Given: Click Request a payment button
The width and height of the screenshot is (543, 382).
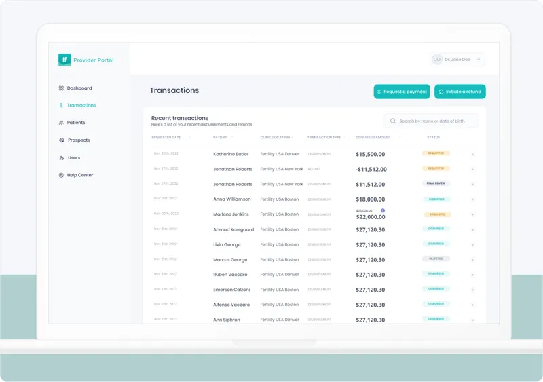Looking at the screenshot, I should [402, 92].
